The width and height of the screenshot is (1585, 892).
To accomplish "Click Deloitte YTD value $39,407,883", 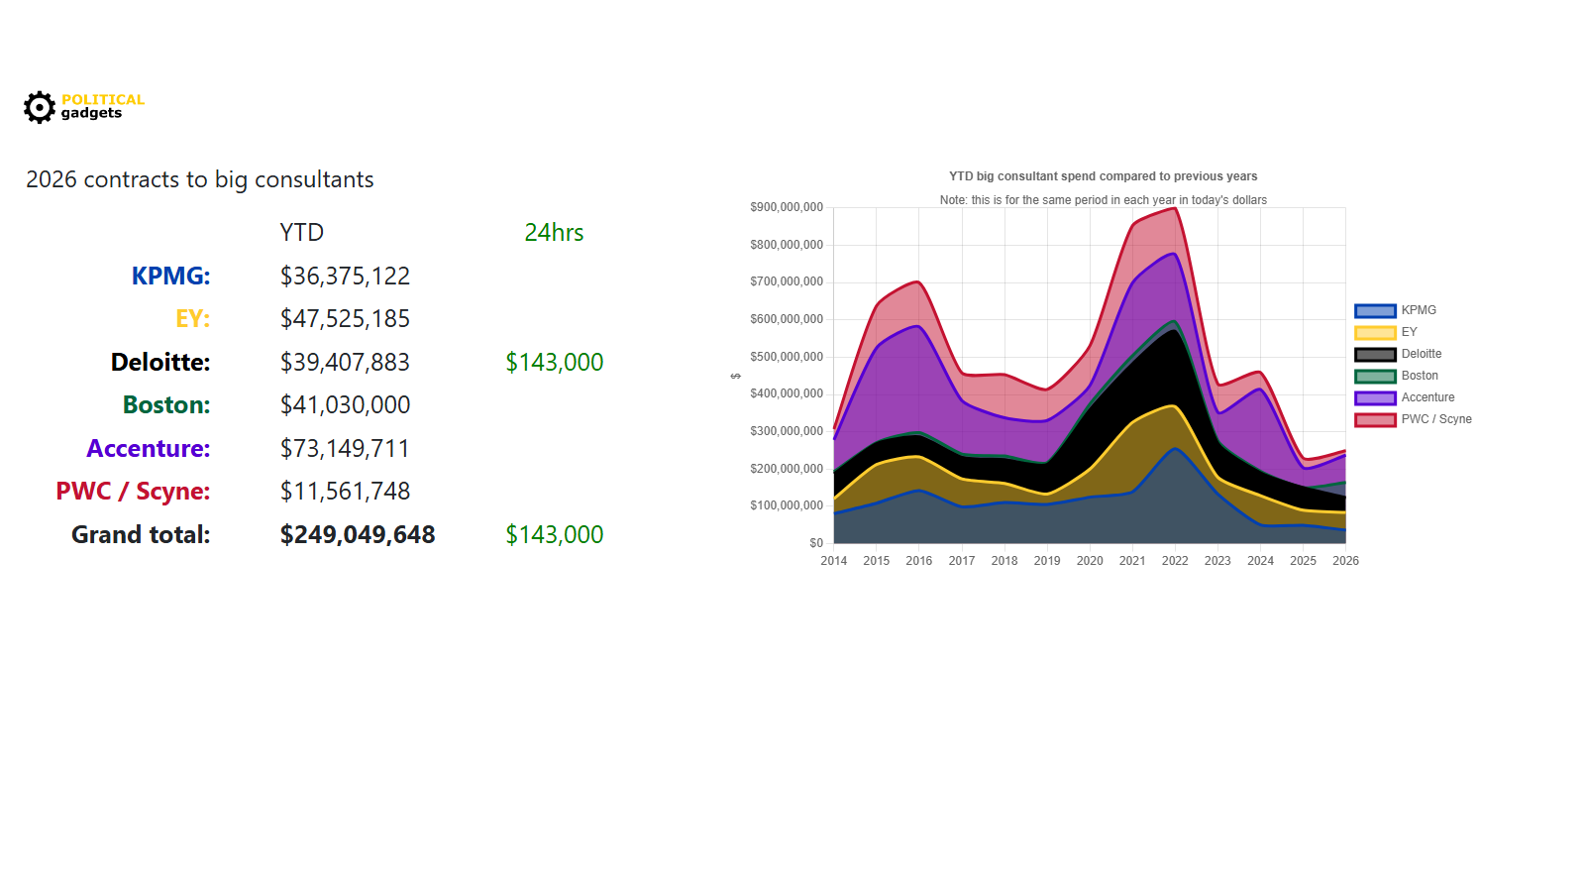I will click(x=345, y=362).
